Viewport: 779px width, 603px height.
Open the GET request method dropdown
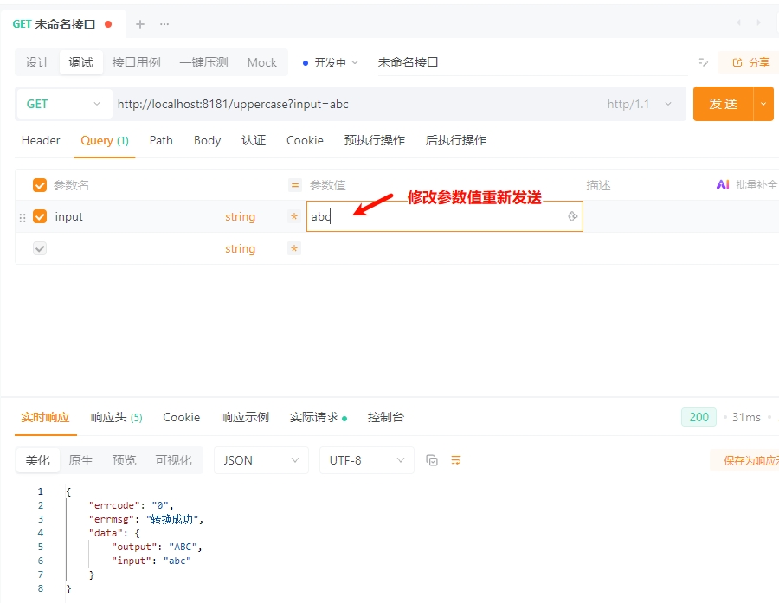coord(64,104)
